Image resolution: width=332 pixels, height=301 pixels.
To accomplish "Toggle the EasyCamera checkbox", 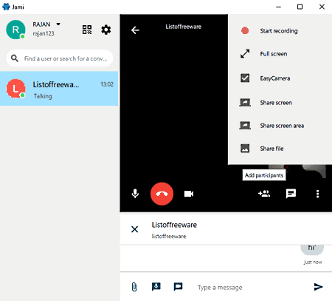I will point(245,78).
